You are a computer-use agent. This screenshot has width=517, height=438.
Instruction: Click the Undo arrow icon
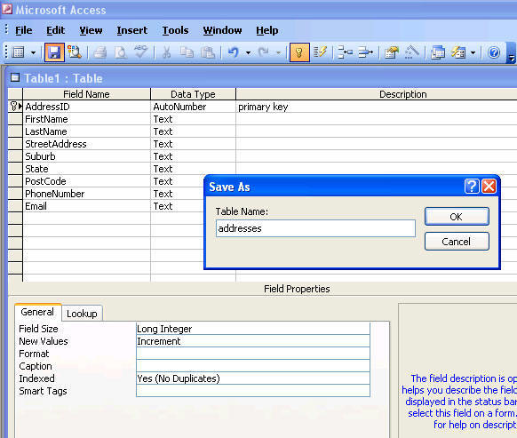(233, 52)
